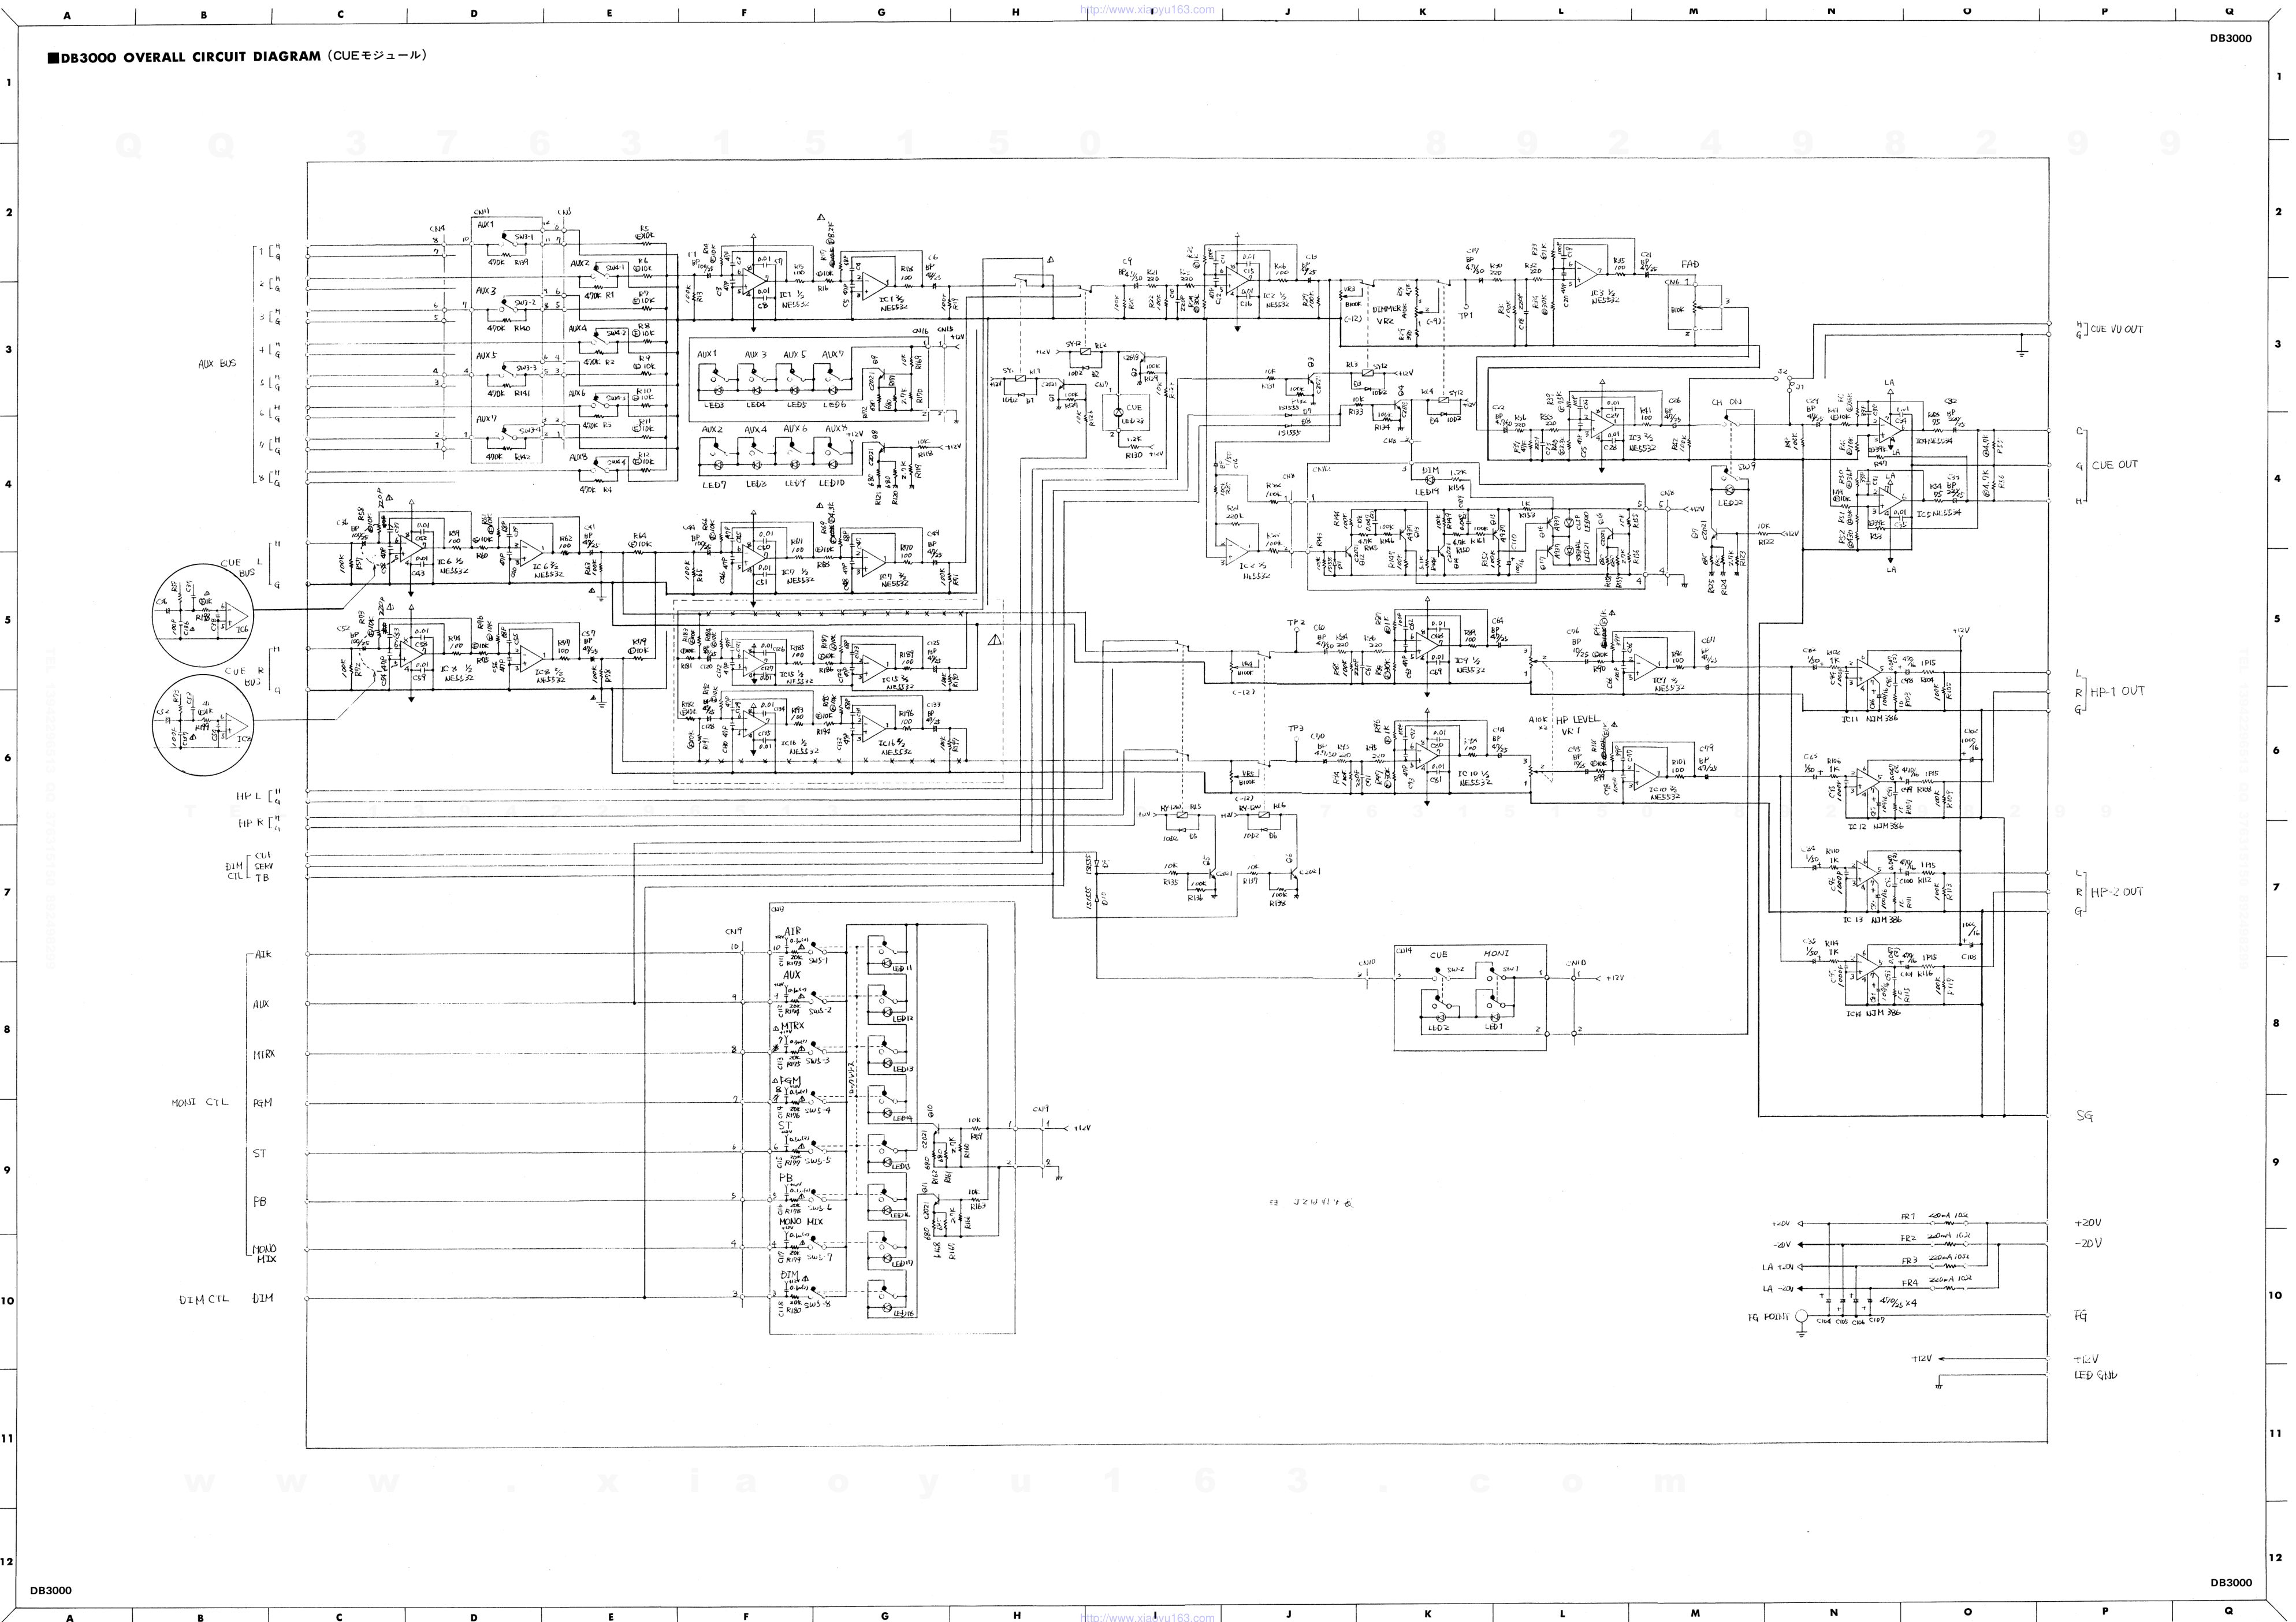Click the TP1 test point label
The height and width of the screenshot is (1622, 2296).
pyautogui.click(x=1466, y=315)
